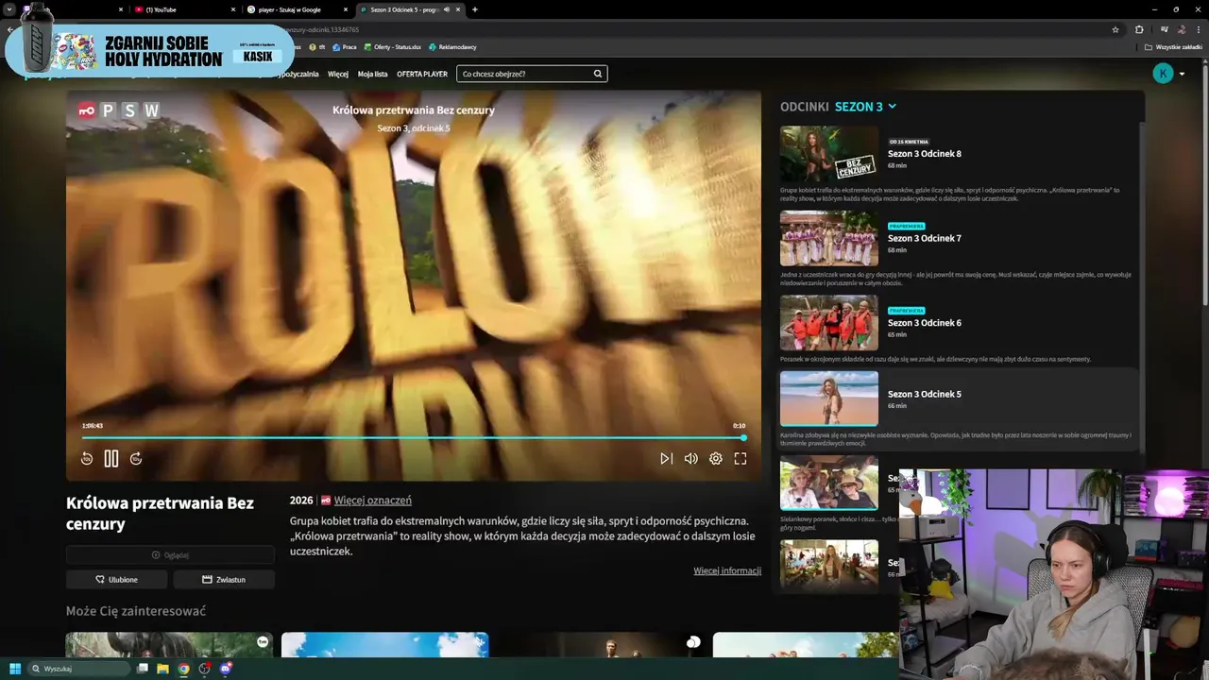This screenshot has height=680, width=1209.
Task: Open the Reklamodawcy bookmark
Action: pos(452,46)
